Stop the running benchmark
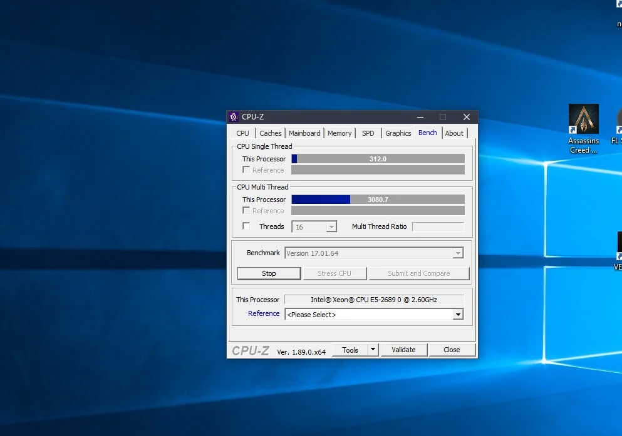 269,273
